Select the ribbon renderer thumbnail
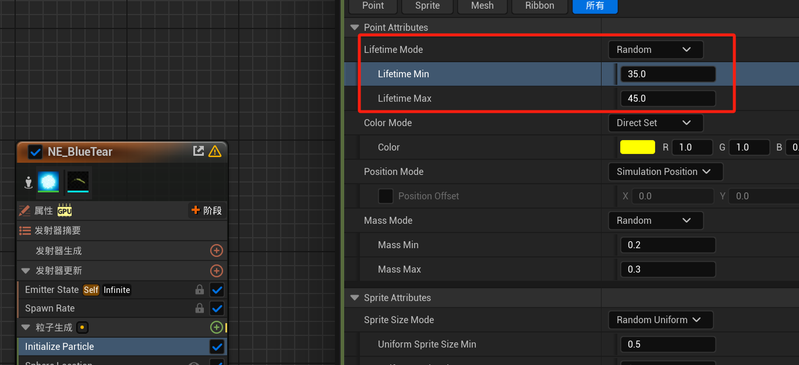The image size is (799, 365). (78, 182)
